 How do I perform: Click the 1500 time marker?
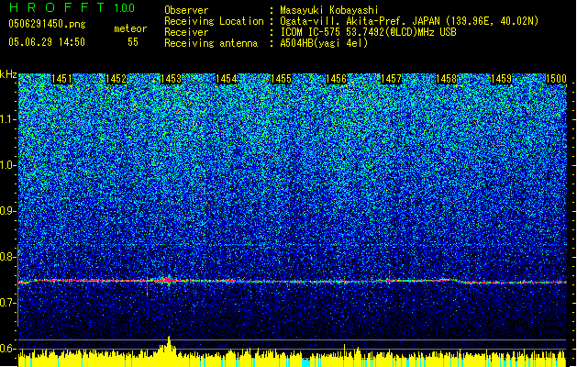(556, 79)
